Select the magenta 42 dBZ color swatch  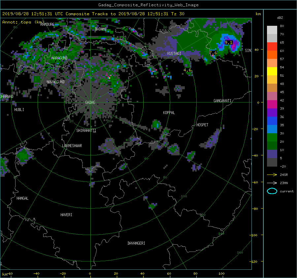click(272, 104)
